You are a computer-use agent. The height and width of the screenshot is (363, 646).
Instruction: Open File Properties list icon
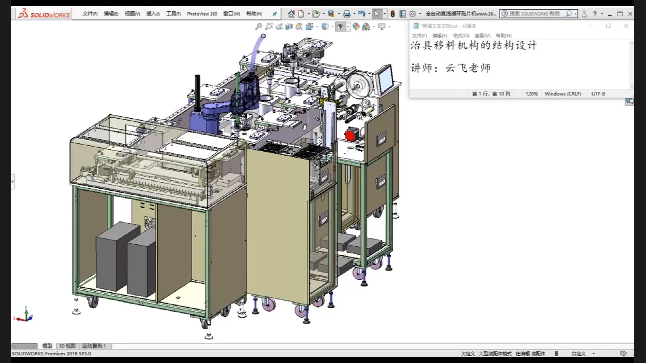coord(402,14)
